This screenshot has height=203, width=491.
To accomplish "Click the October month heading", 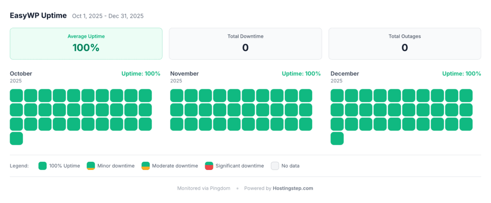I will [21, 74].
